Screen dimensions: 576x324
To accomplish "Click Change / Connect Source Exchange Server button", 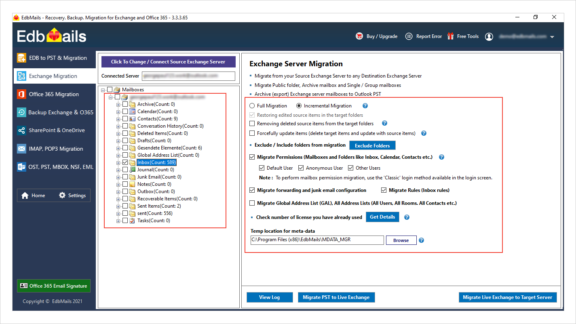I will 168,62.
